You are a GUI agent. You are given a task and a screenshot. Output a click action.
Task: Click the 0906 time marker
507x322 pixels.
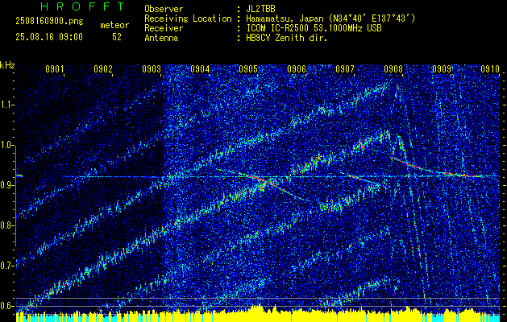(297, 68)
